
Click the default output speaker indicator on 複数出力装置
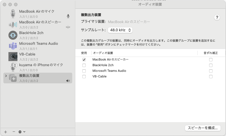coord(68,81)
